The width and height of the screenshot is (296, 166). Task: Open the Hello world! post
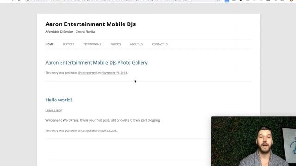59,100
